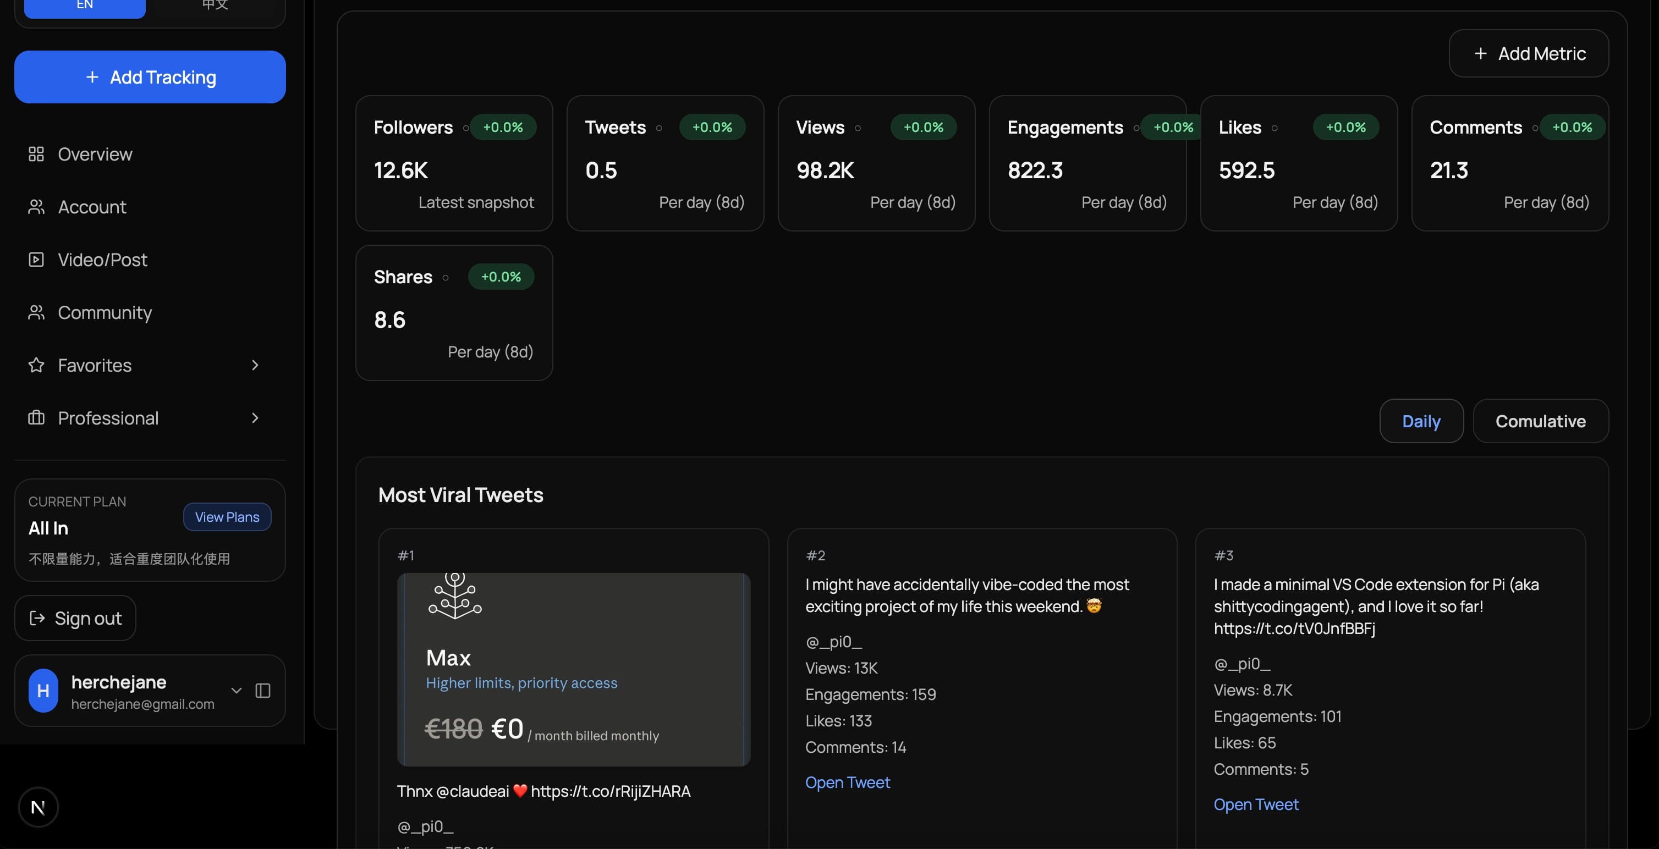The height and width of the screenshot is (849, 1659).
Task: Navigate to the Video/Post section
Action: pos(101,260)
